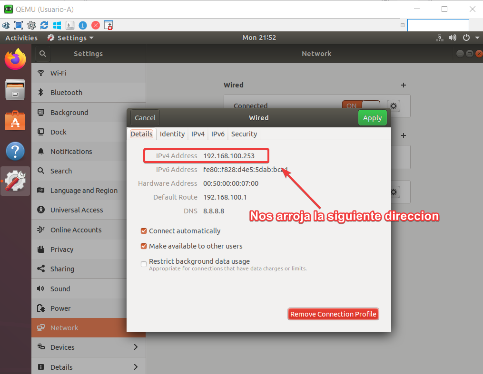Enable Restrict background data usage
Viewport: 483px width, 374px height.
click(144, 264)
